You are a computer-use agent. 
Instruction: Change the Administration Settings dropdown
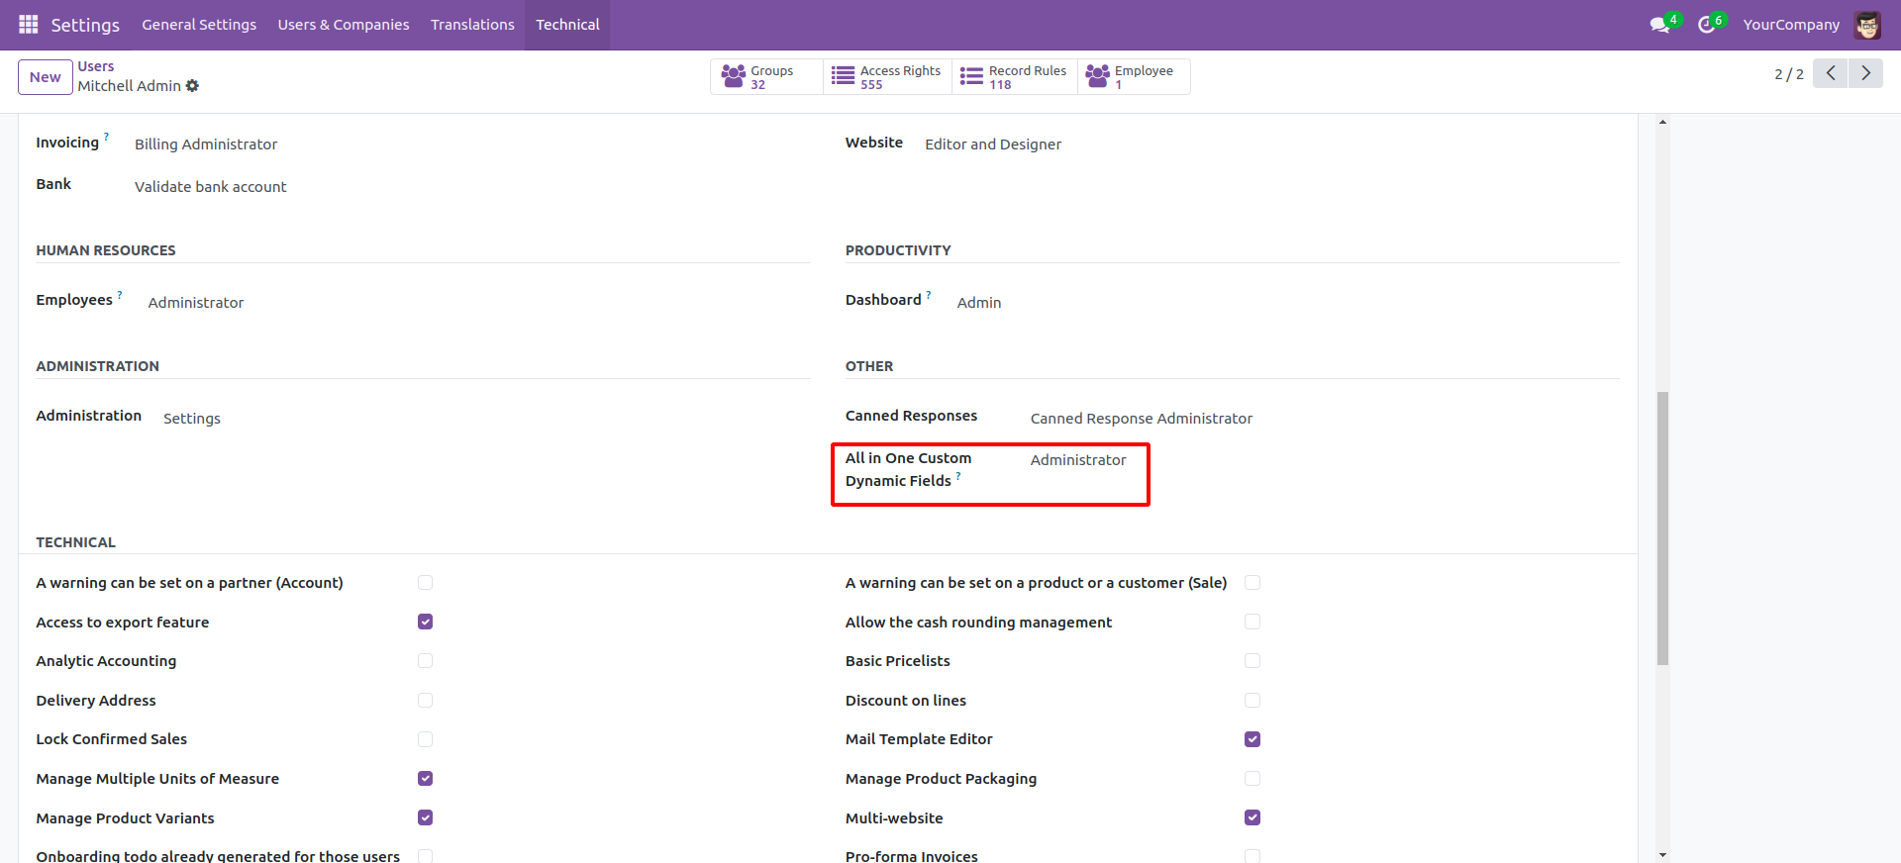coord(192,419)
